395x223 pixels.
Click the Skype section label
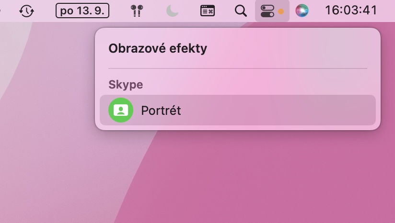point(126,85)
